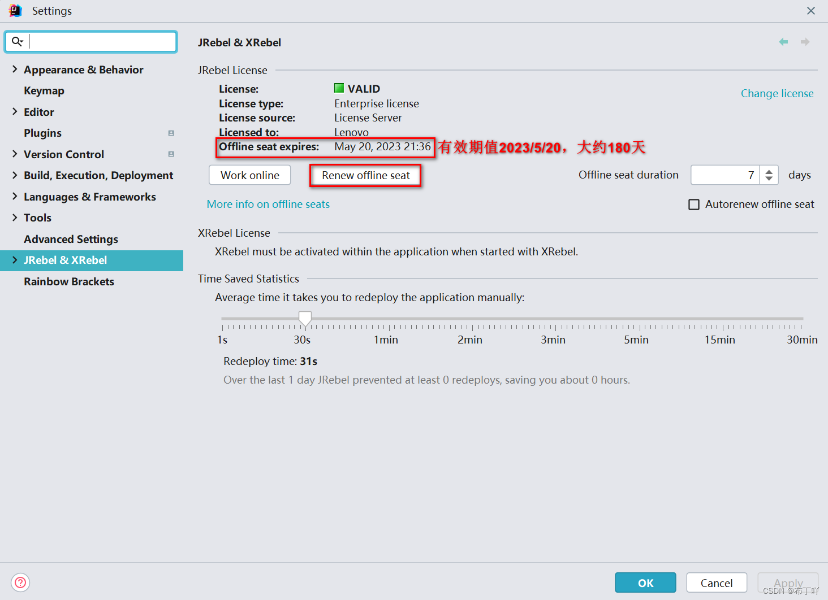Click the search magnifier icon
The height and width of the screenshot is (600, 828).
(18, 41)
